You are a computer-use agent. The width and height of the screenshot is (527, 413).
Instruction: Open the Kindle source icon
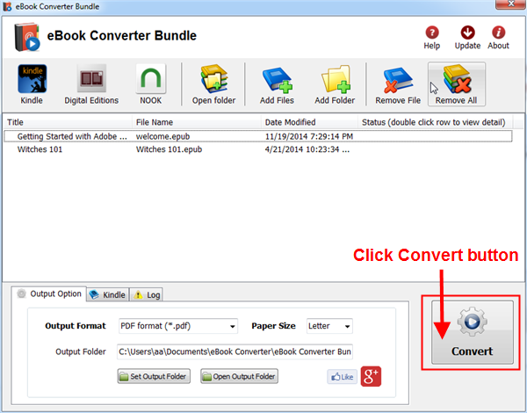32,84
